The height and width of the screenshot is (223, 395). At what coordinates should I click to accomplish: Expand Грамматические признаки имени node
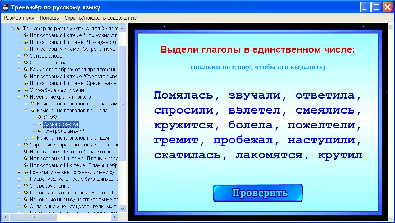[19, 172]
